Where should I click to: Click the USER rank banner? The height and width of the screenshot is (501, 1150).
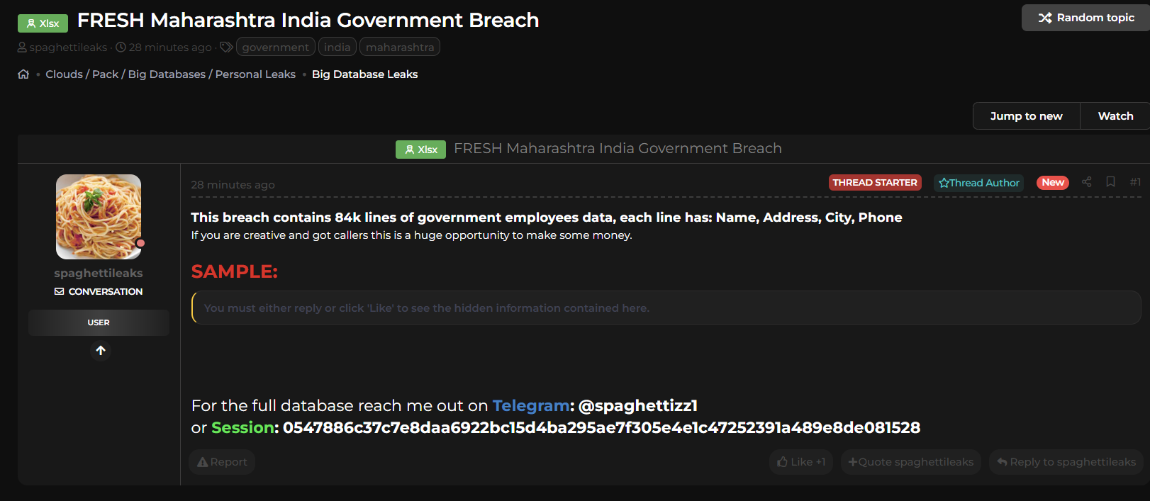(99, 322)
